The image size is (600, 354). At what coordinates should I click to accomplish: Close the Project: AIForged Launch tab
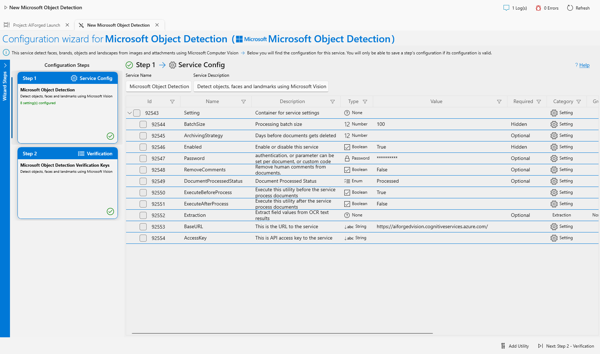tap(67, 25)
